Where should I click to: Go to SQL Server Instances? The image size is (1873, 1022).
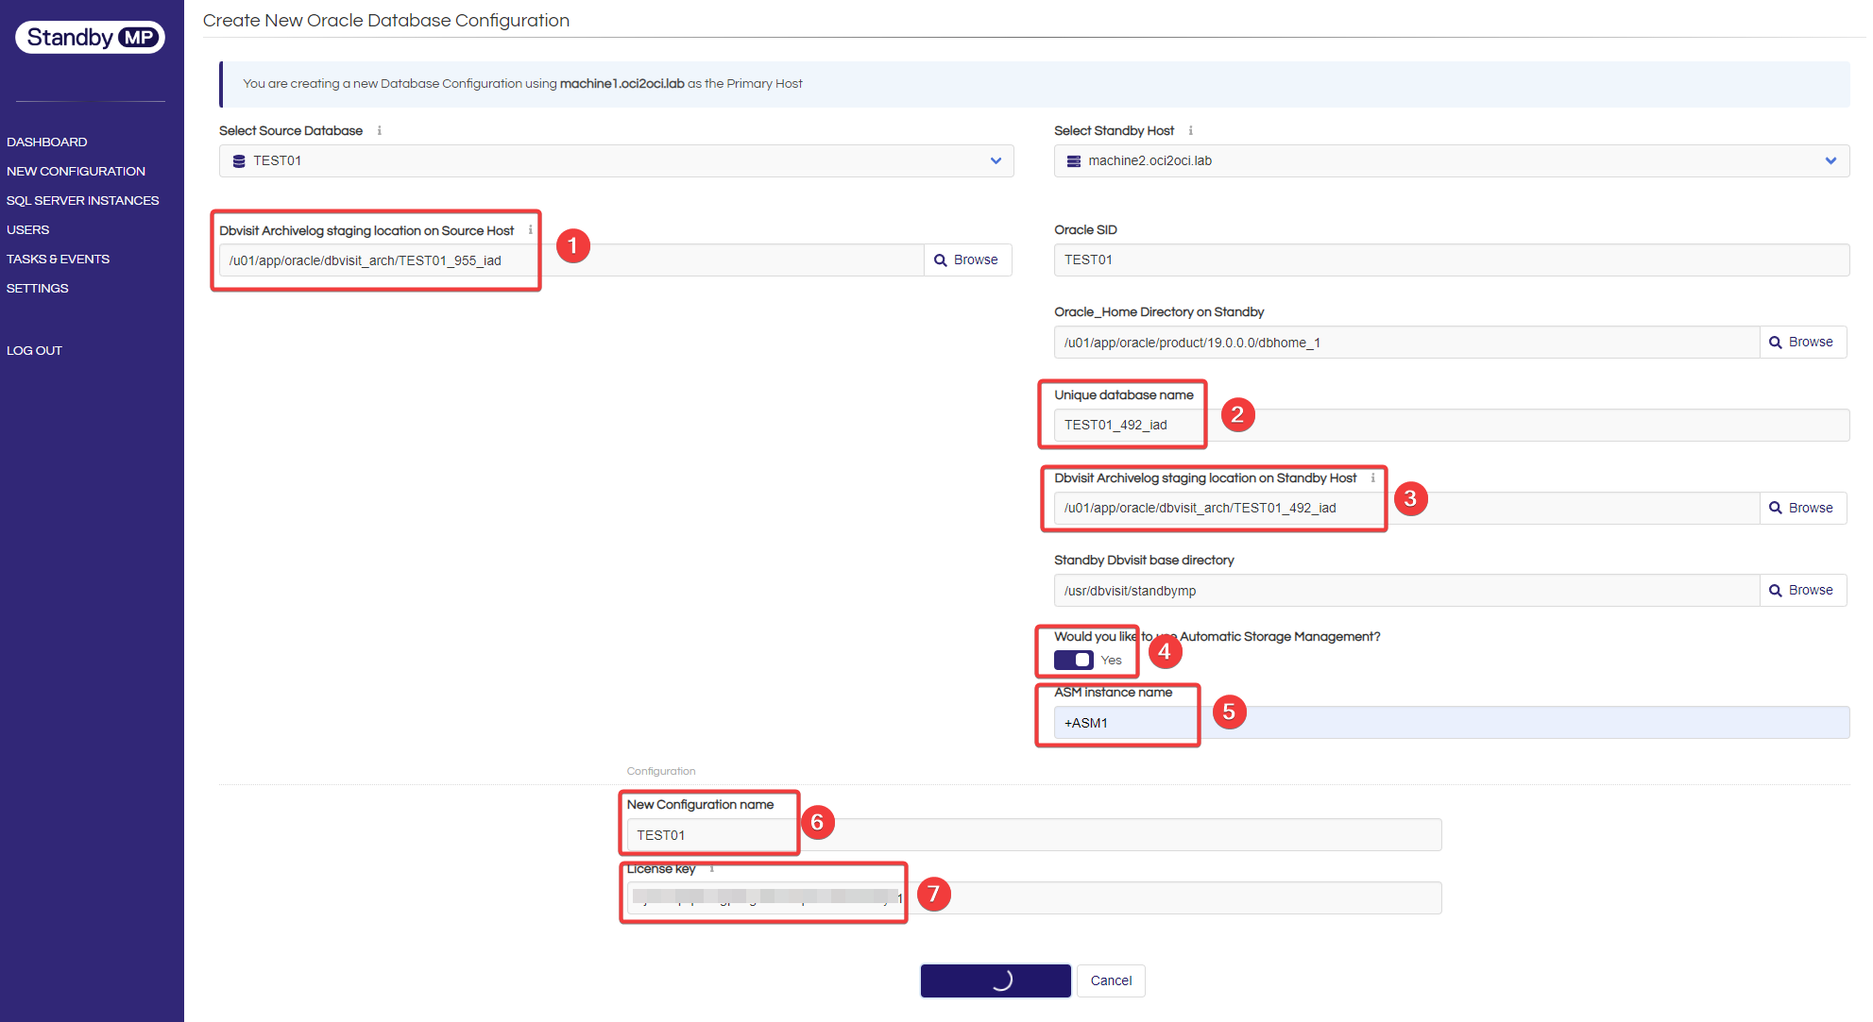point(82,200)
